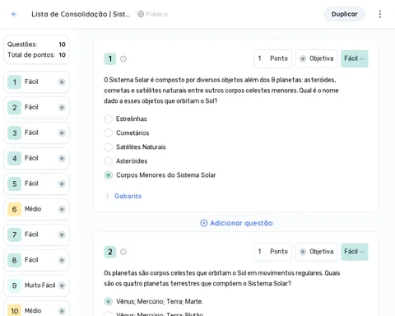Select the Satélites Naturais answer option

tap(109, 146)
